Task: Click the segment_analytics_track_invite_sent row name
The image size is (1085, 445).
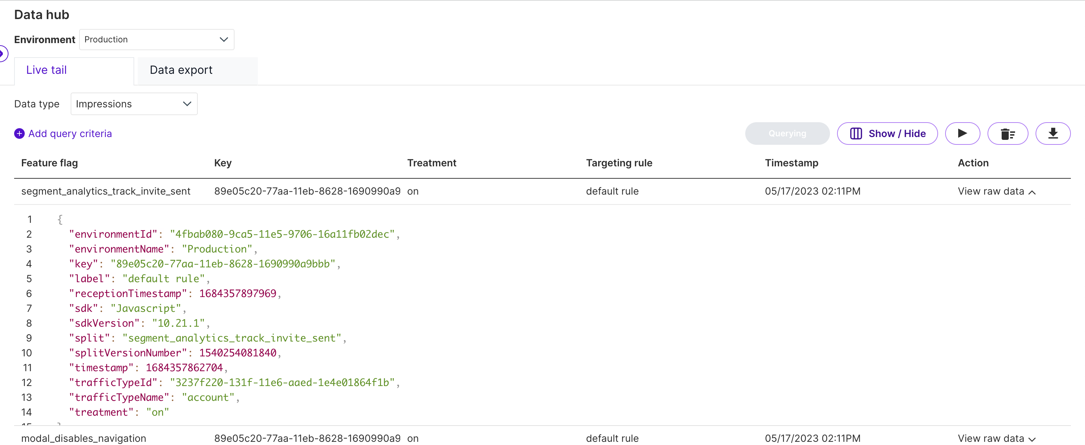Action: (x=106, y=191)
